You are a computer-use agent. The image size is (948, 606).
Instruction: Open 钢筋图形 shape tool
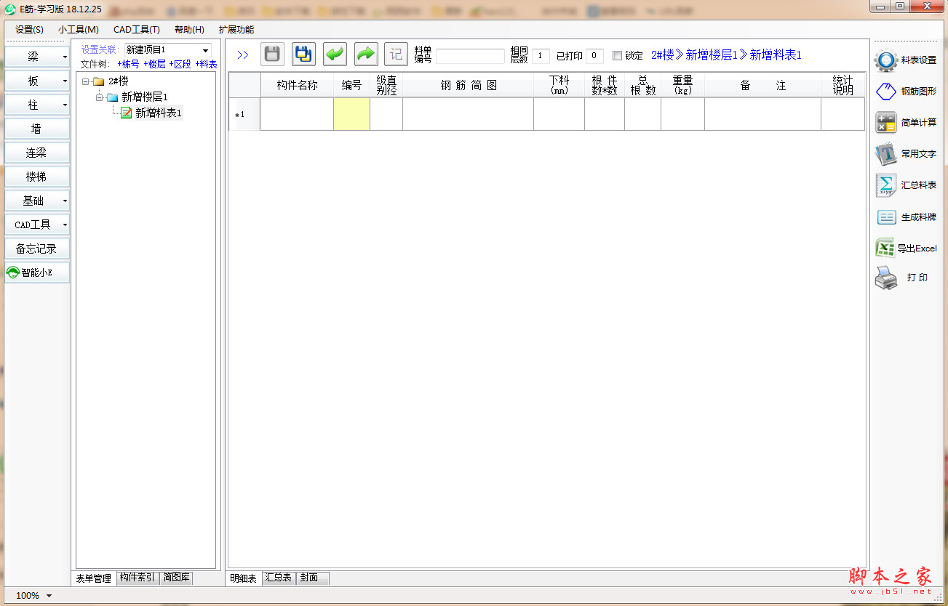pyautogui.click(x=885, y=92)
